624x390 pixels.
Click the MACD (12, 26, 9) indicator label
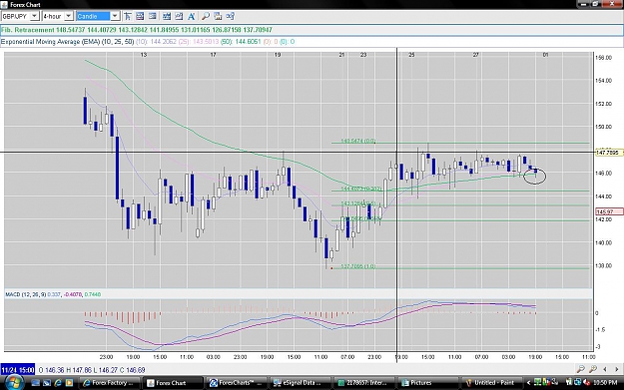click(x=25, y=294)
